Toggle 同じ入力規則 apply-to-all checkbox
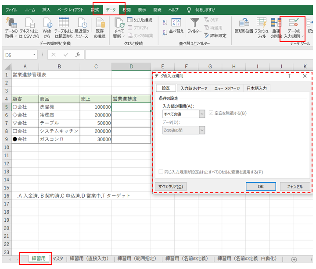The width and height of the screenshot is (316, 269). pos(161,172)
